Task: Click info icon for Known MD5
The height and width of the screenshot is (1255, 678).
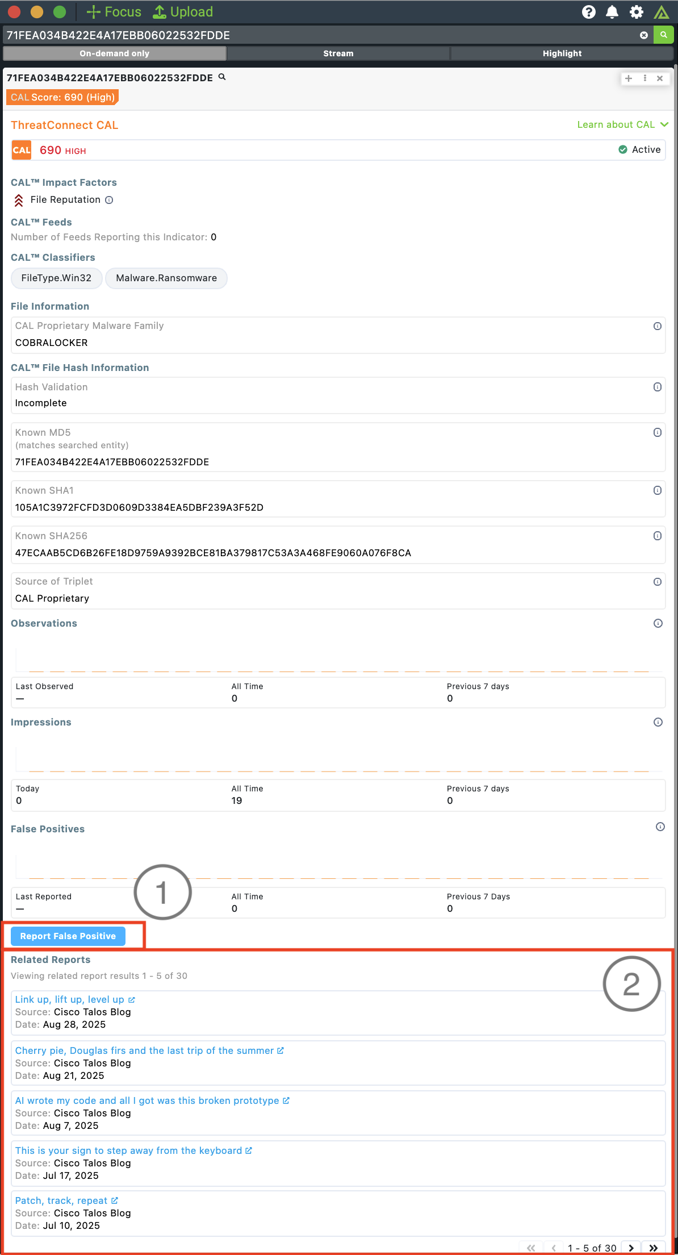Action: [658, 432]
